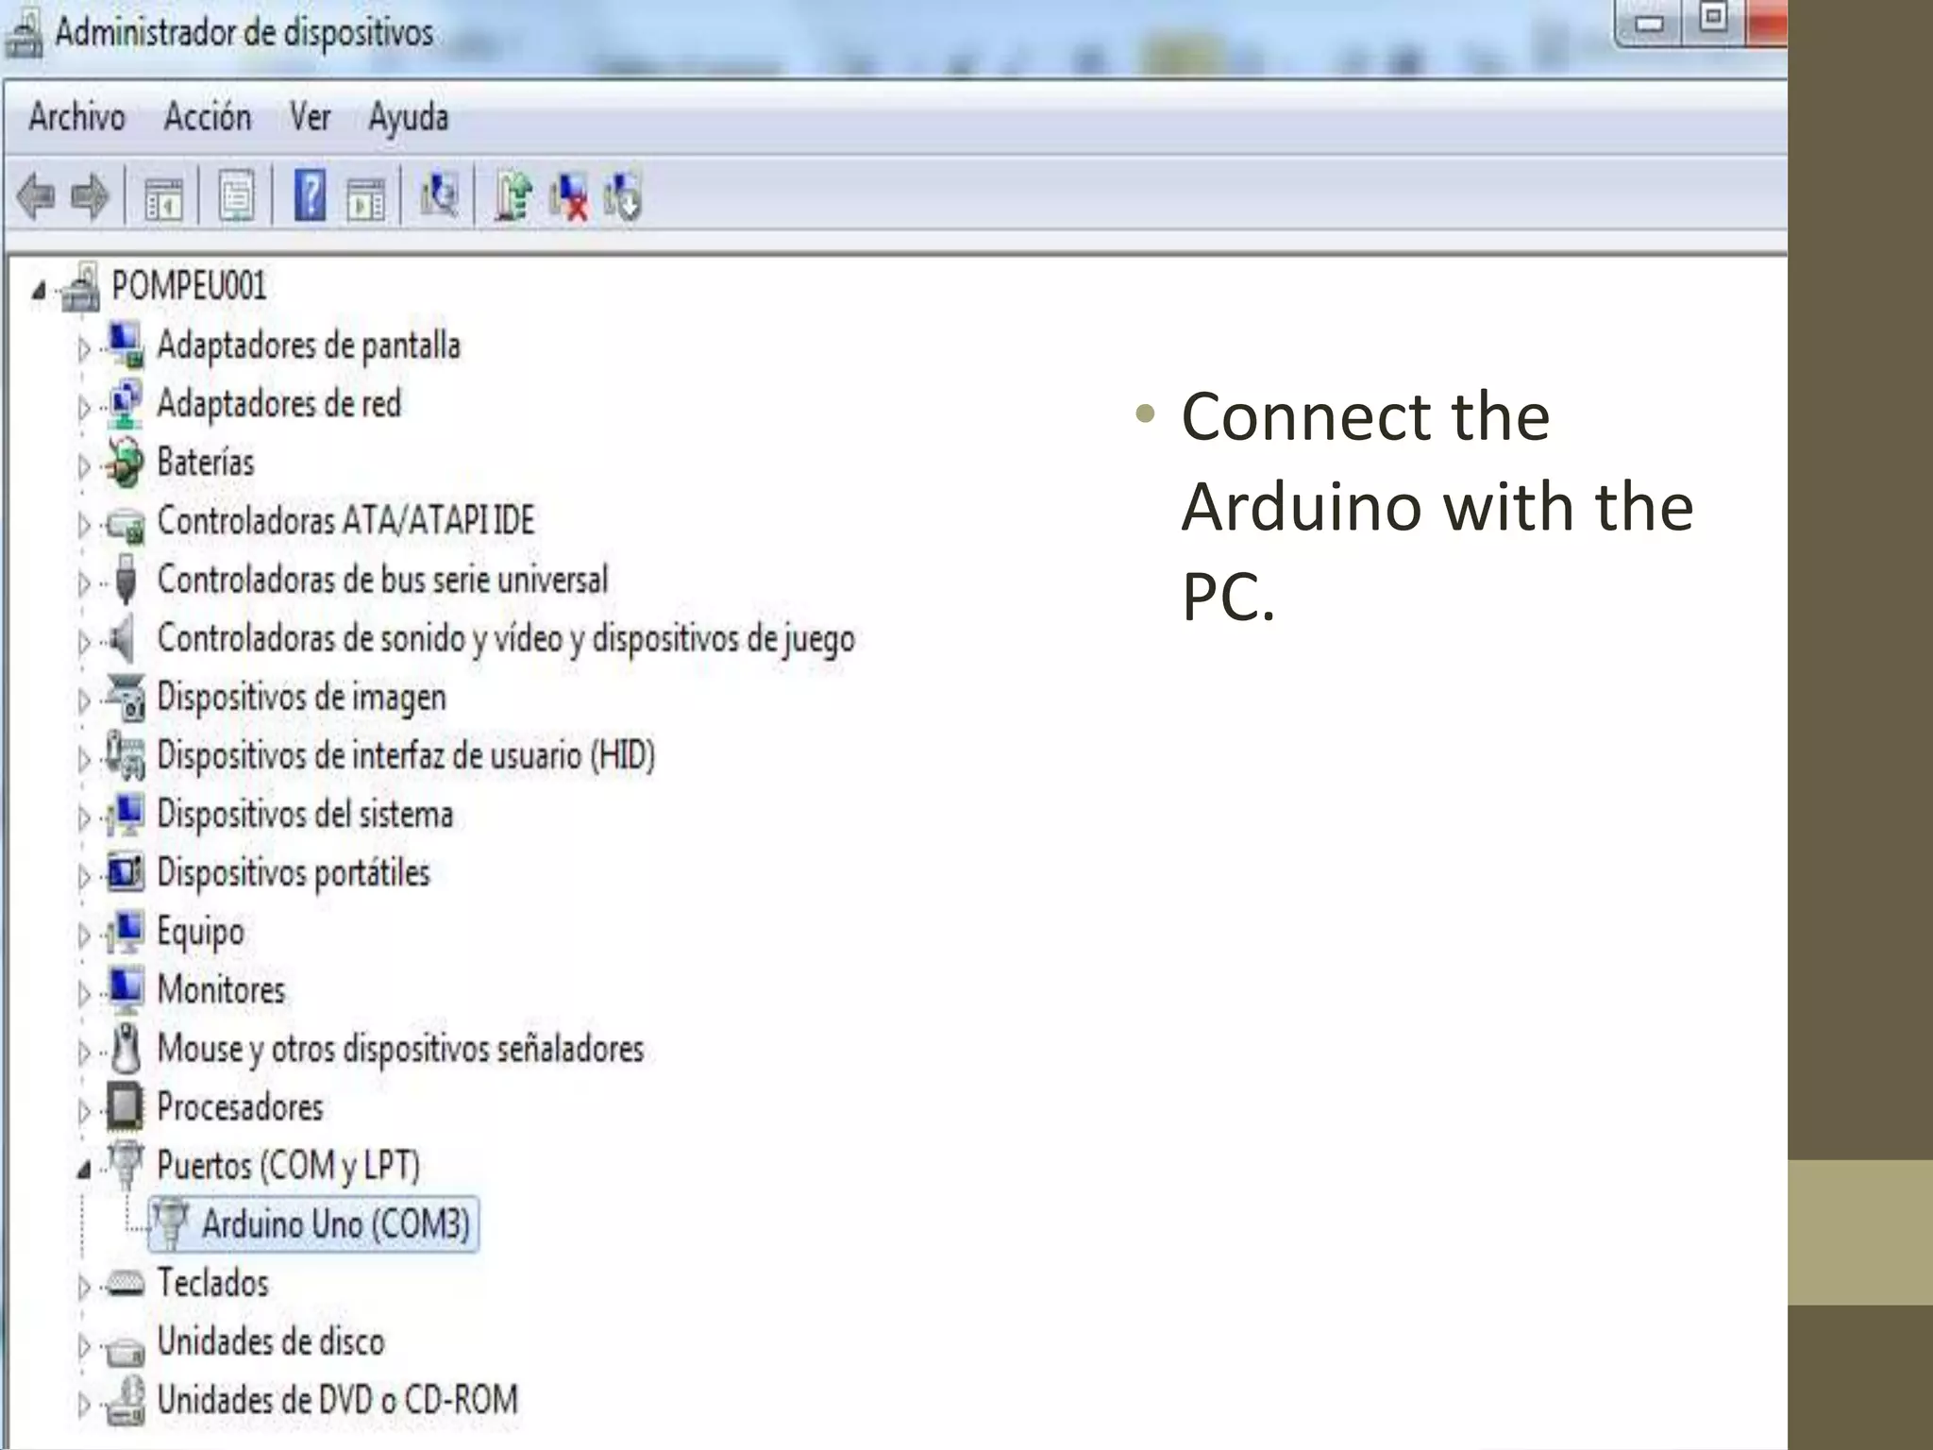Collapse Puertos (COM y LPT) node
The image size is (1933, 1450).
click(84, 1171)
